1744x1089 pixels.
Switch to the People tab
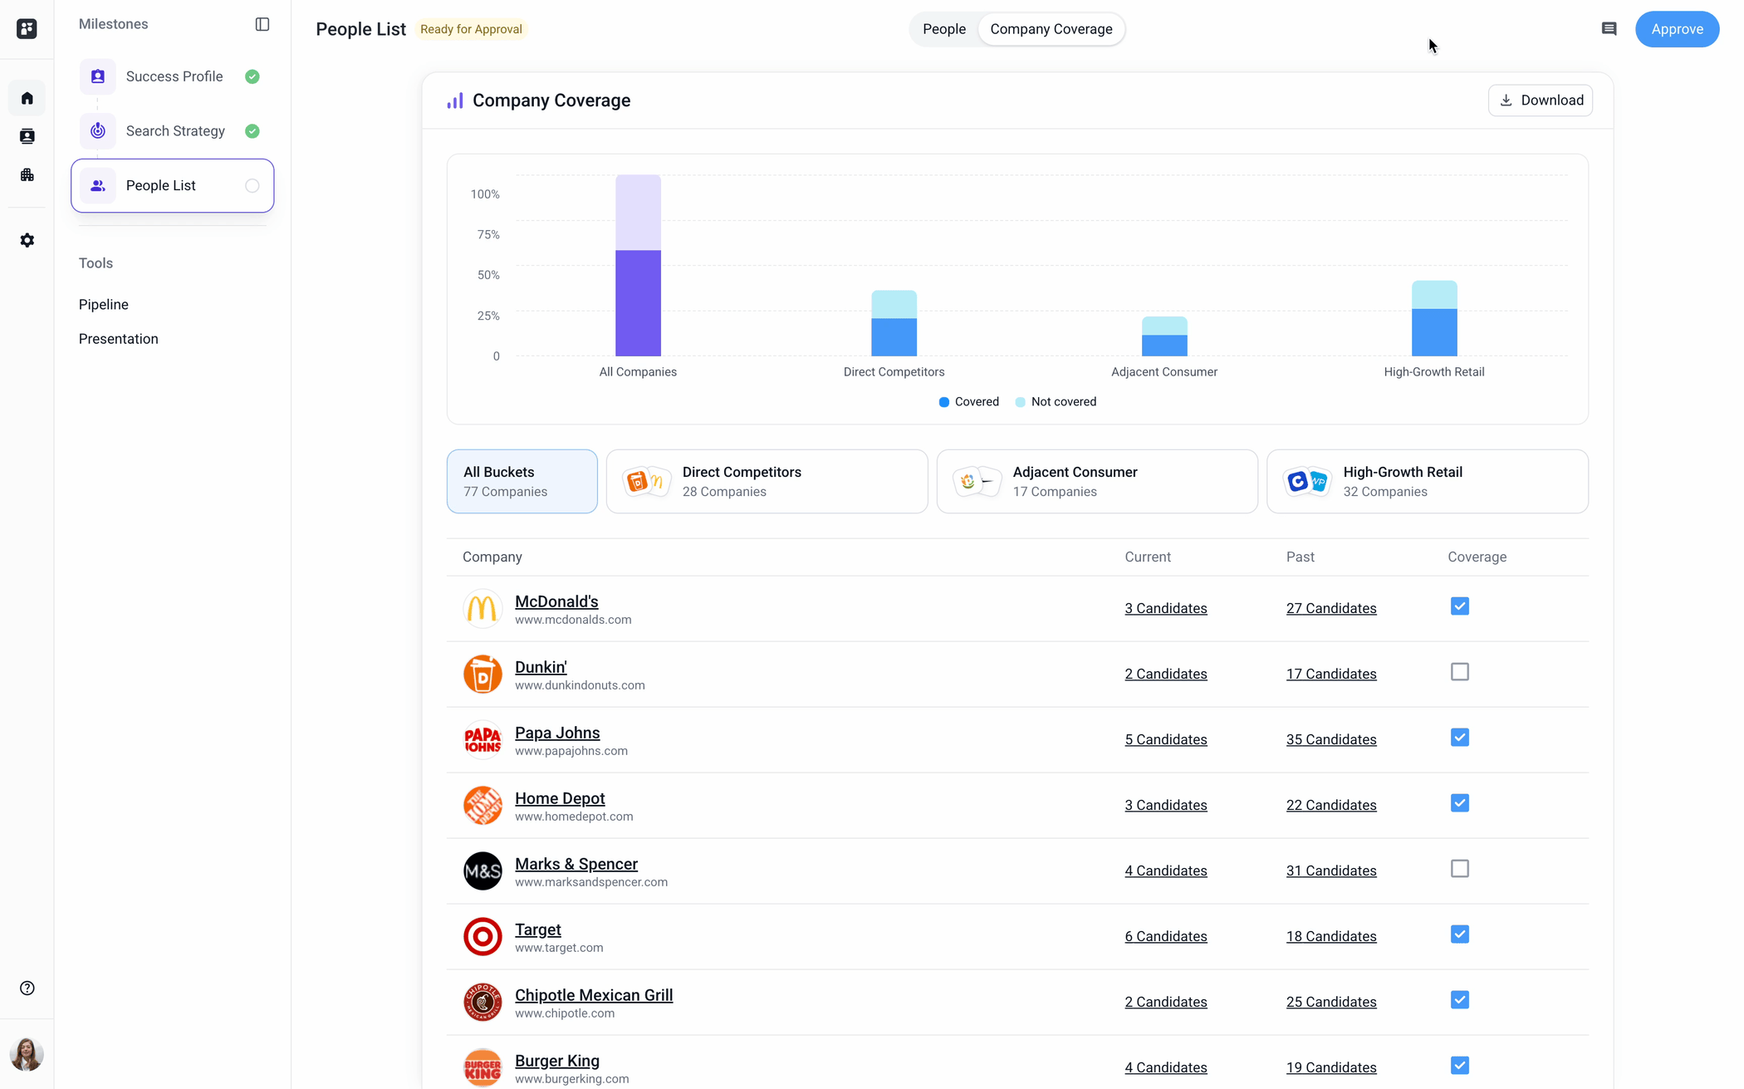[x=943, y=29]
